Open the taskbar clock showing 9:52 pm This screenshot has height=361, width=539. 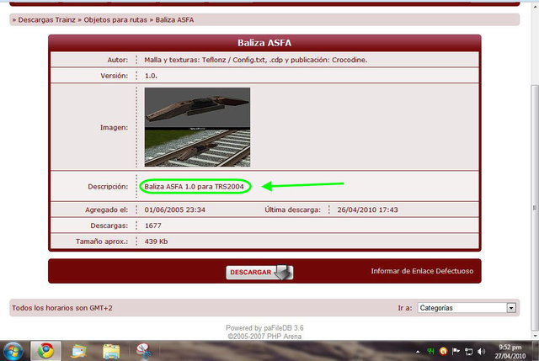coord(510,350)
